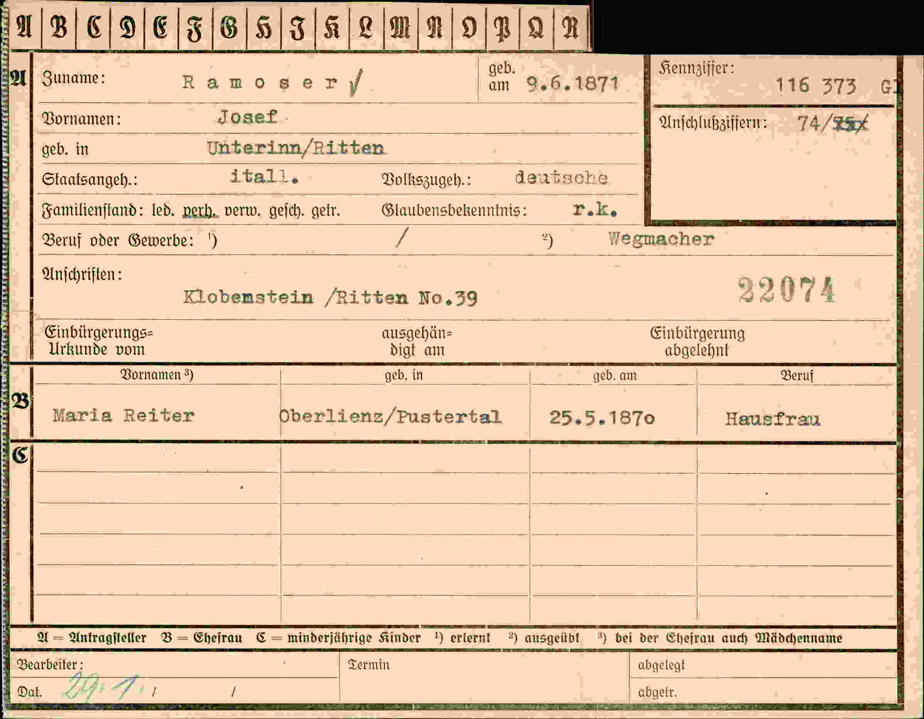This screenshot has width=924, height=719.
Task: Click the 'Termin' label
Action: coord(369,665)
